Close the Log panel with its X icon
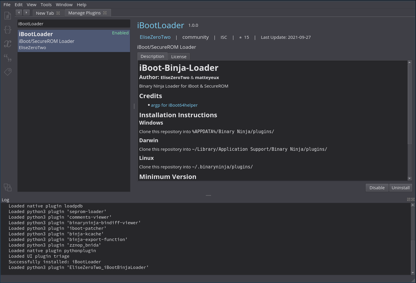 413,200
